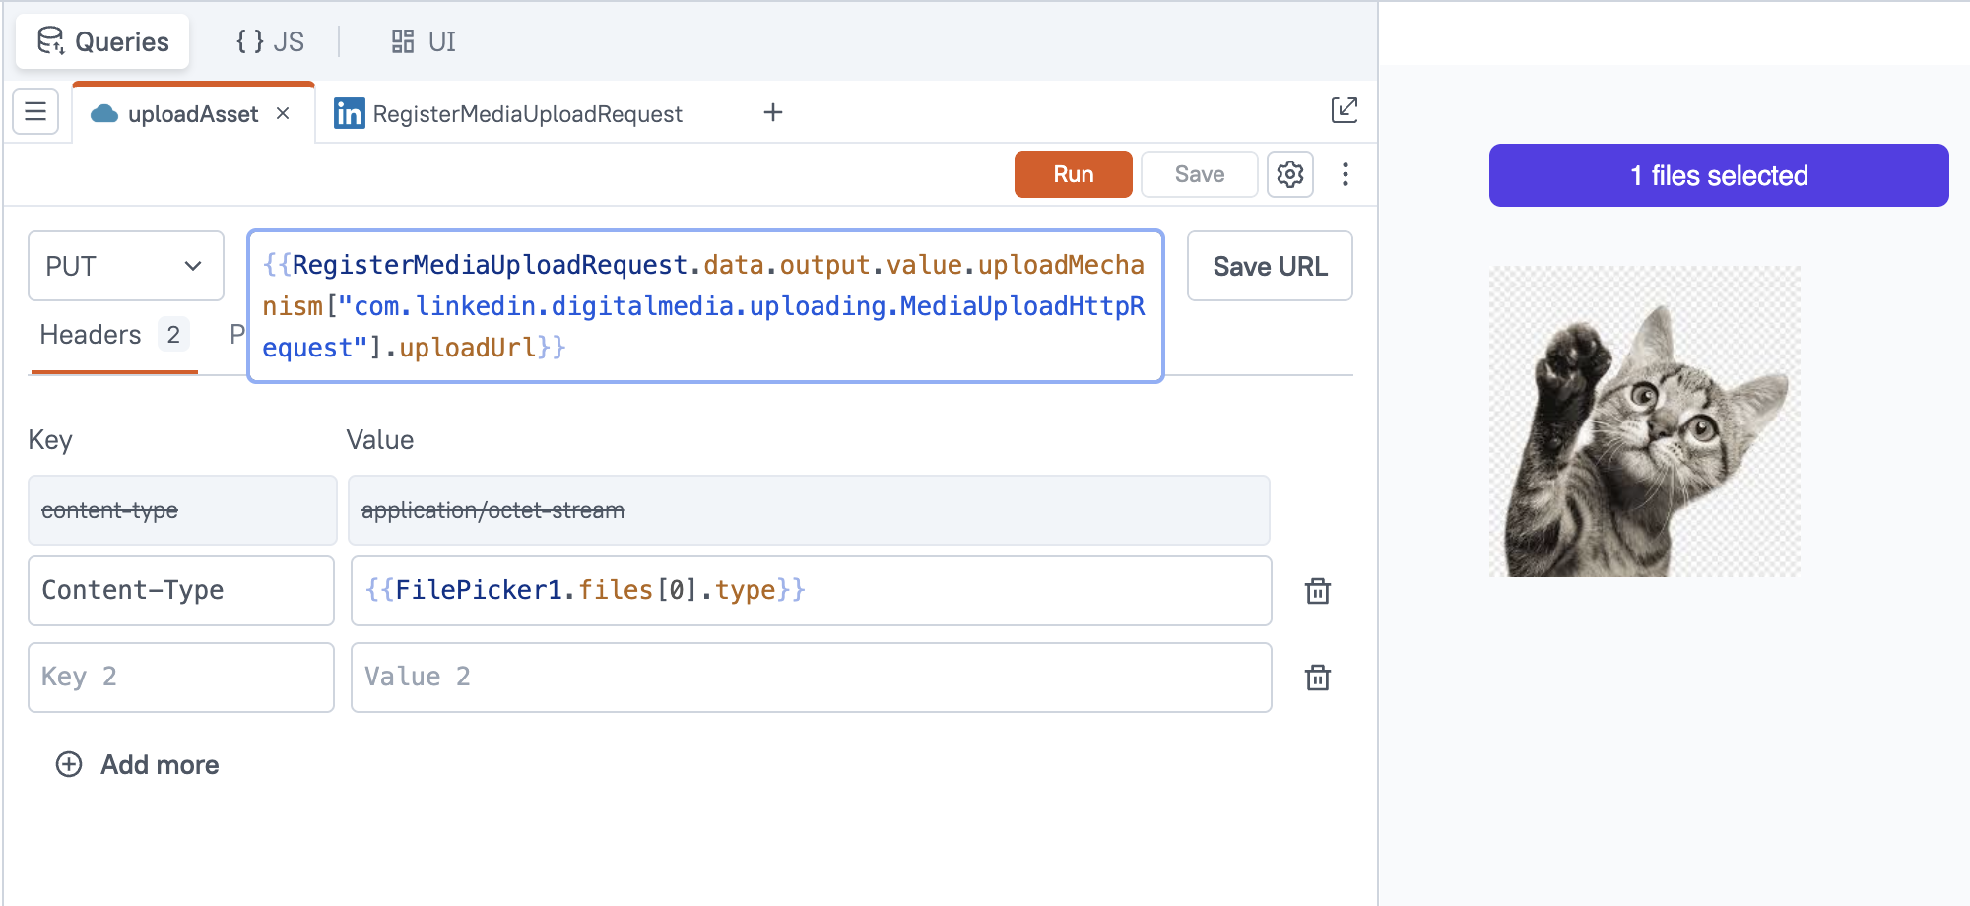Viewport: 1970px width, 906px height.
Task: Click the Save URL button
Action: [x=1270, y=266]
